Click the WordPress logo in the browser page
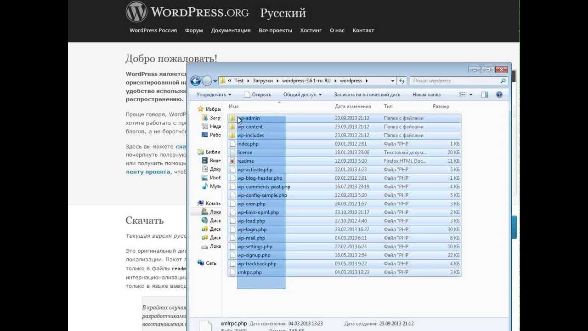The width and height of the screenshot is (588, 331). point(137,12)
